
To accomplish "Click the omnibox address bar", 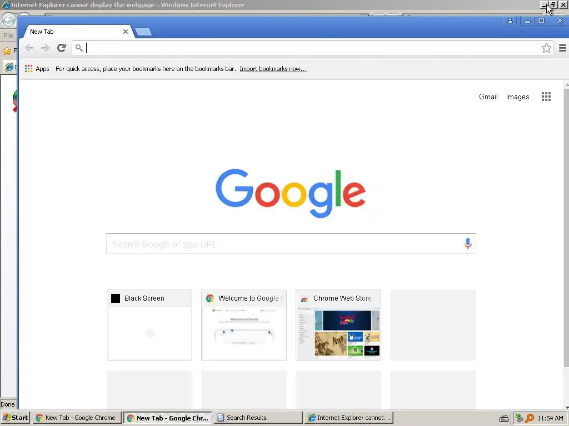I will 313,48.
